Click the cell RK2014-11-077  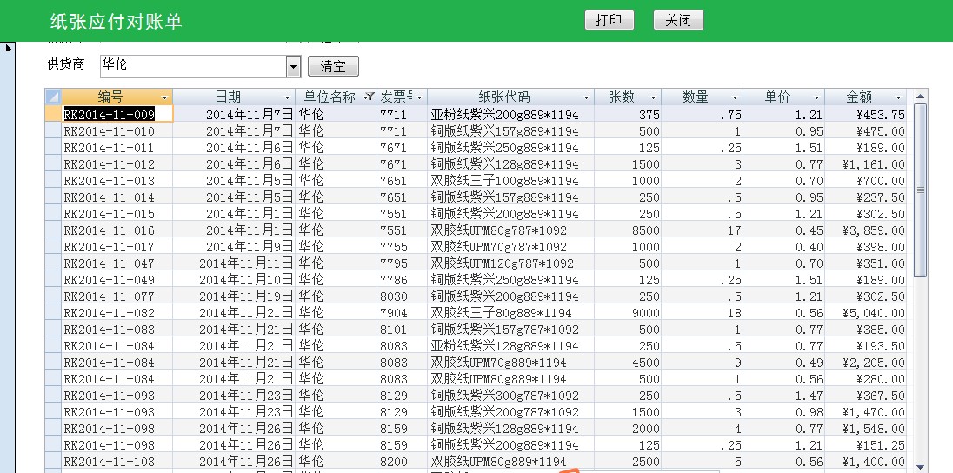[x=117, y=296]
